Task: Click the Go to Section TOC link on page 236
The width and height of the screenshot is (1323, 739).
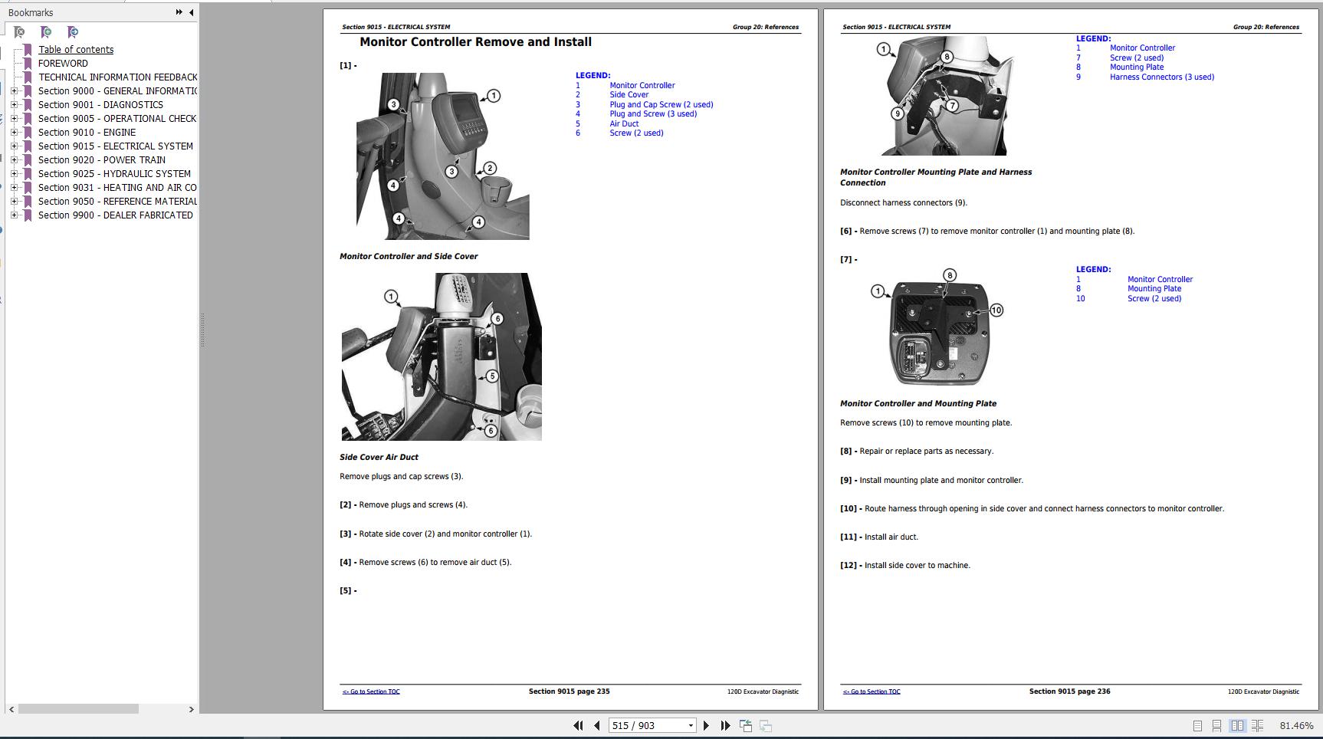Action: (872, 691)
